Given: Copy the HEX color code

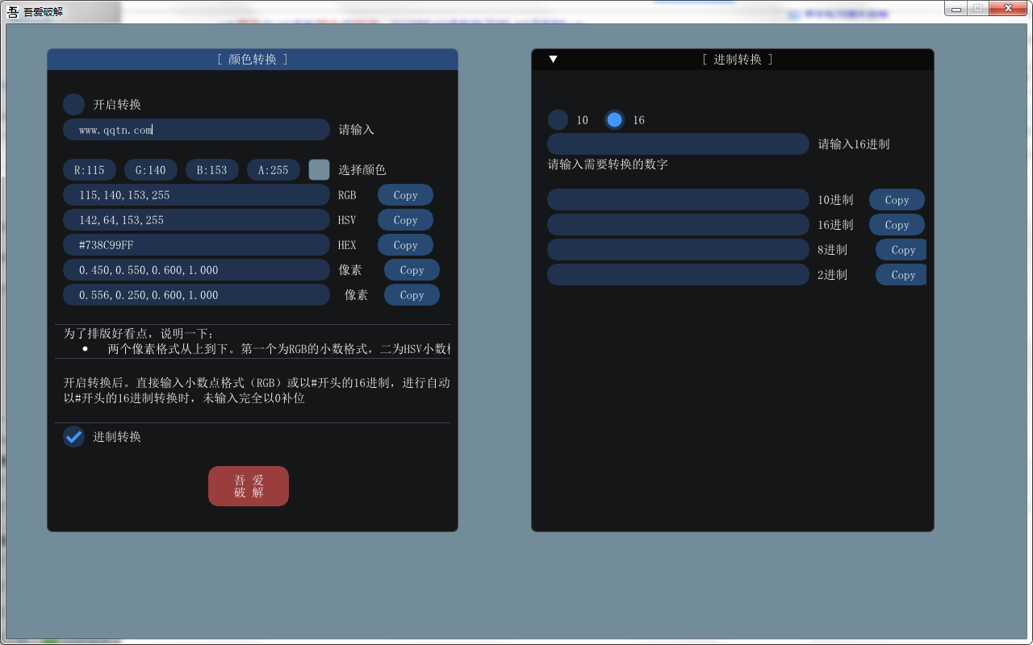Looking at the screenshot, I should 405,245.
